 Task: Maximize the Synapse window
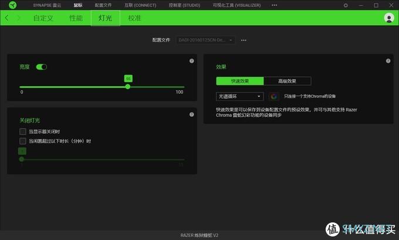(376, 5)
